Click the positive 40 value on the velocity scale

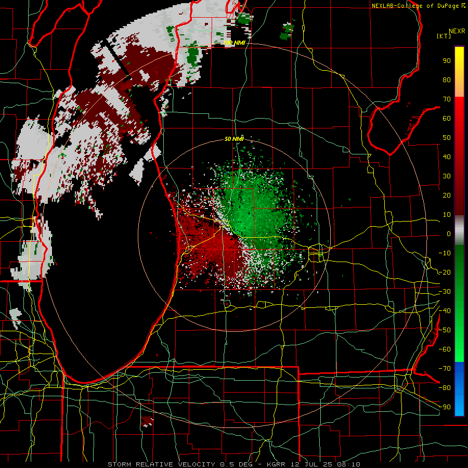(x=447, y=157)
